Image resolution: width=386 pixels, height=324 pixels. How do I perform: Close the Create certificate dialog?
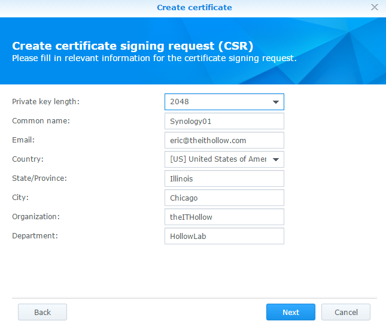click(375, 7)
